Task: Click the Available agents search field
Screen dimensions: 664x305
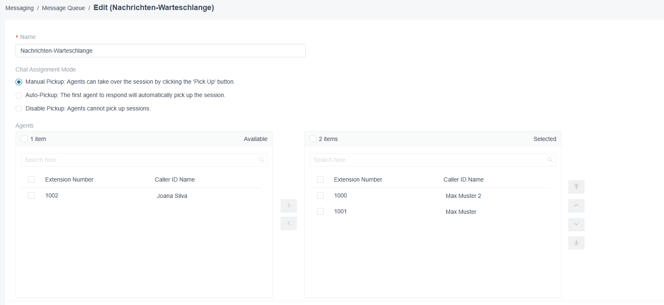Action: [144, 160]
